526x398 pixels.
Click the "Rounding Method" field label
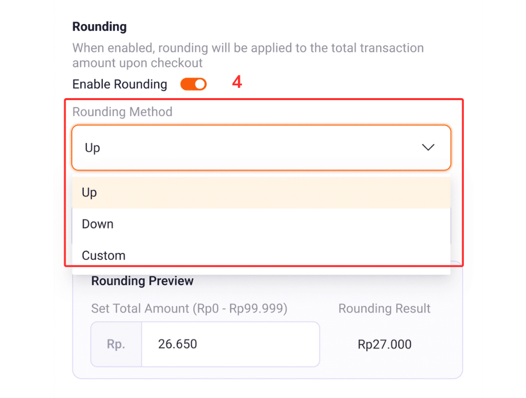[x=122, y=111]
